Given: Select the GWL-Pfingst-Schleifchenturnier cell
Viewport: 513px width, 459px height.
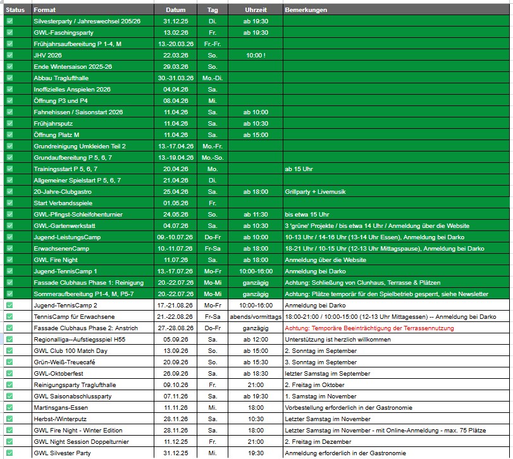Looking at the screenshot, I should (93, 215).
